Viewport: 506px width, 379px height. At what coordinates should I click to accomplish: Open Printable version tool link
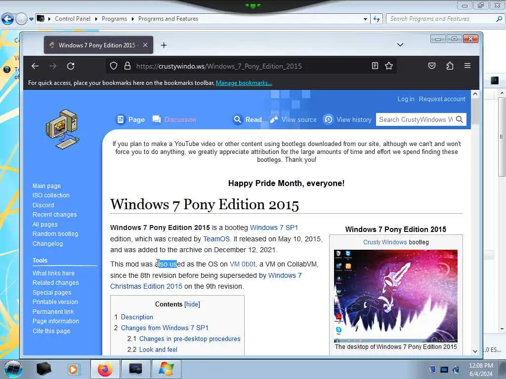click(x=55, y=302)
